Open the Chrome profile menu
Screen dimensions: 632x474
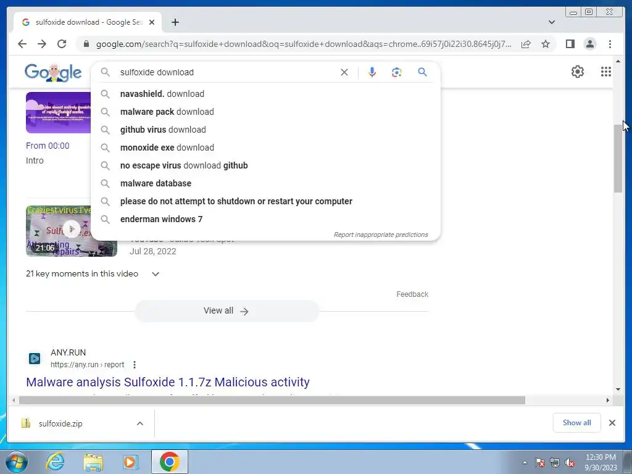[x=590, y=44]
